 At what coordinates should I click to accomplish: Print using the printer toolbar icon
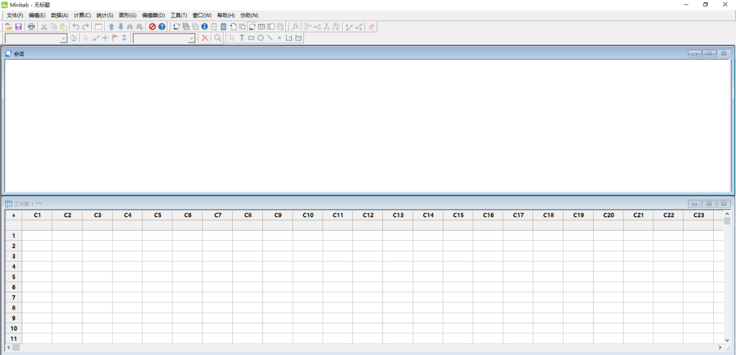click(x=31, y=27)
